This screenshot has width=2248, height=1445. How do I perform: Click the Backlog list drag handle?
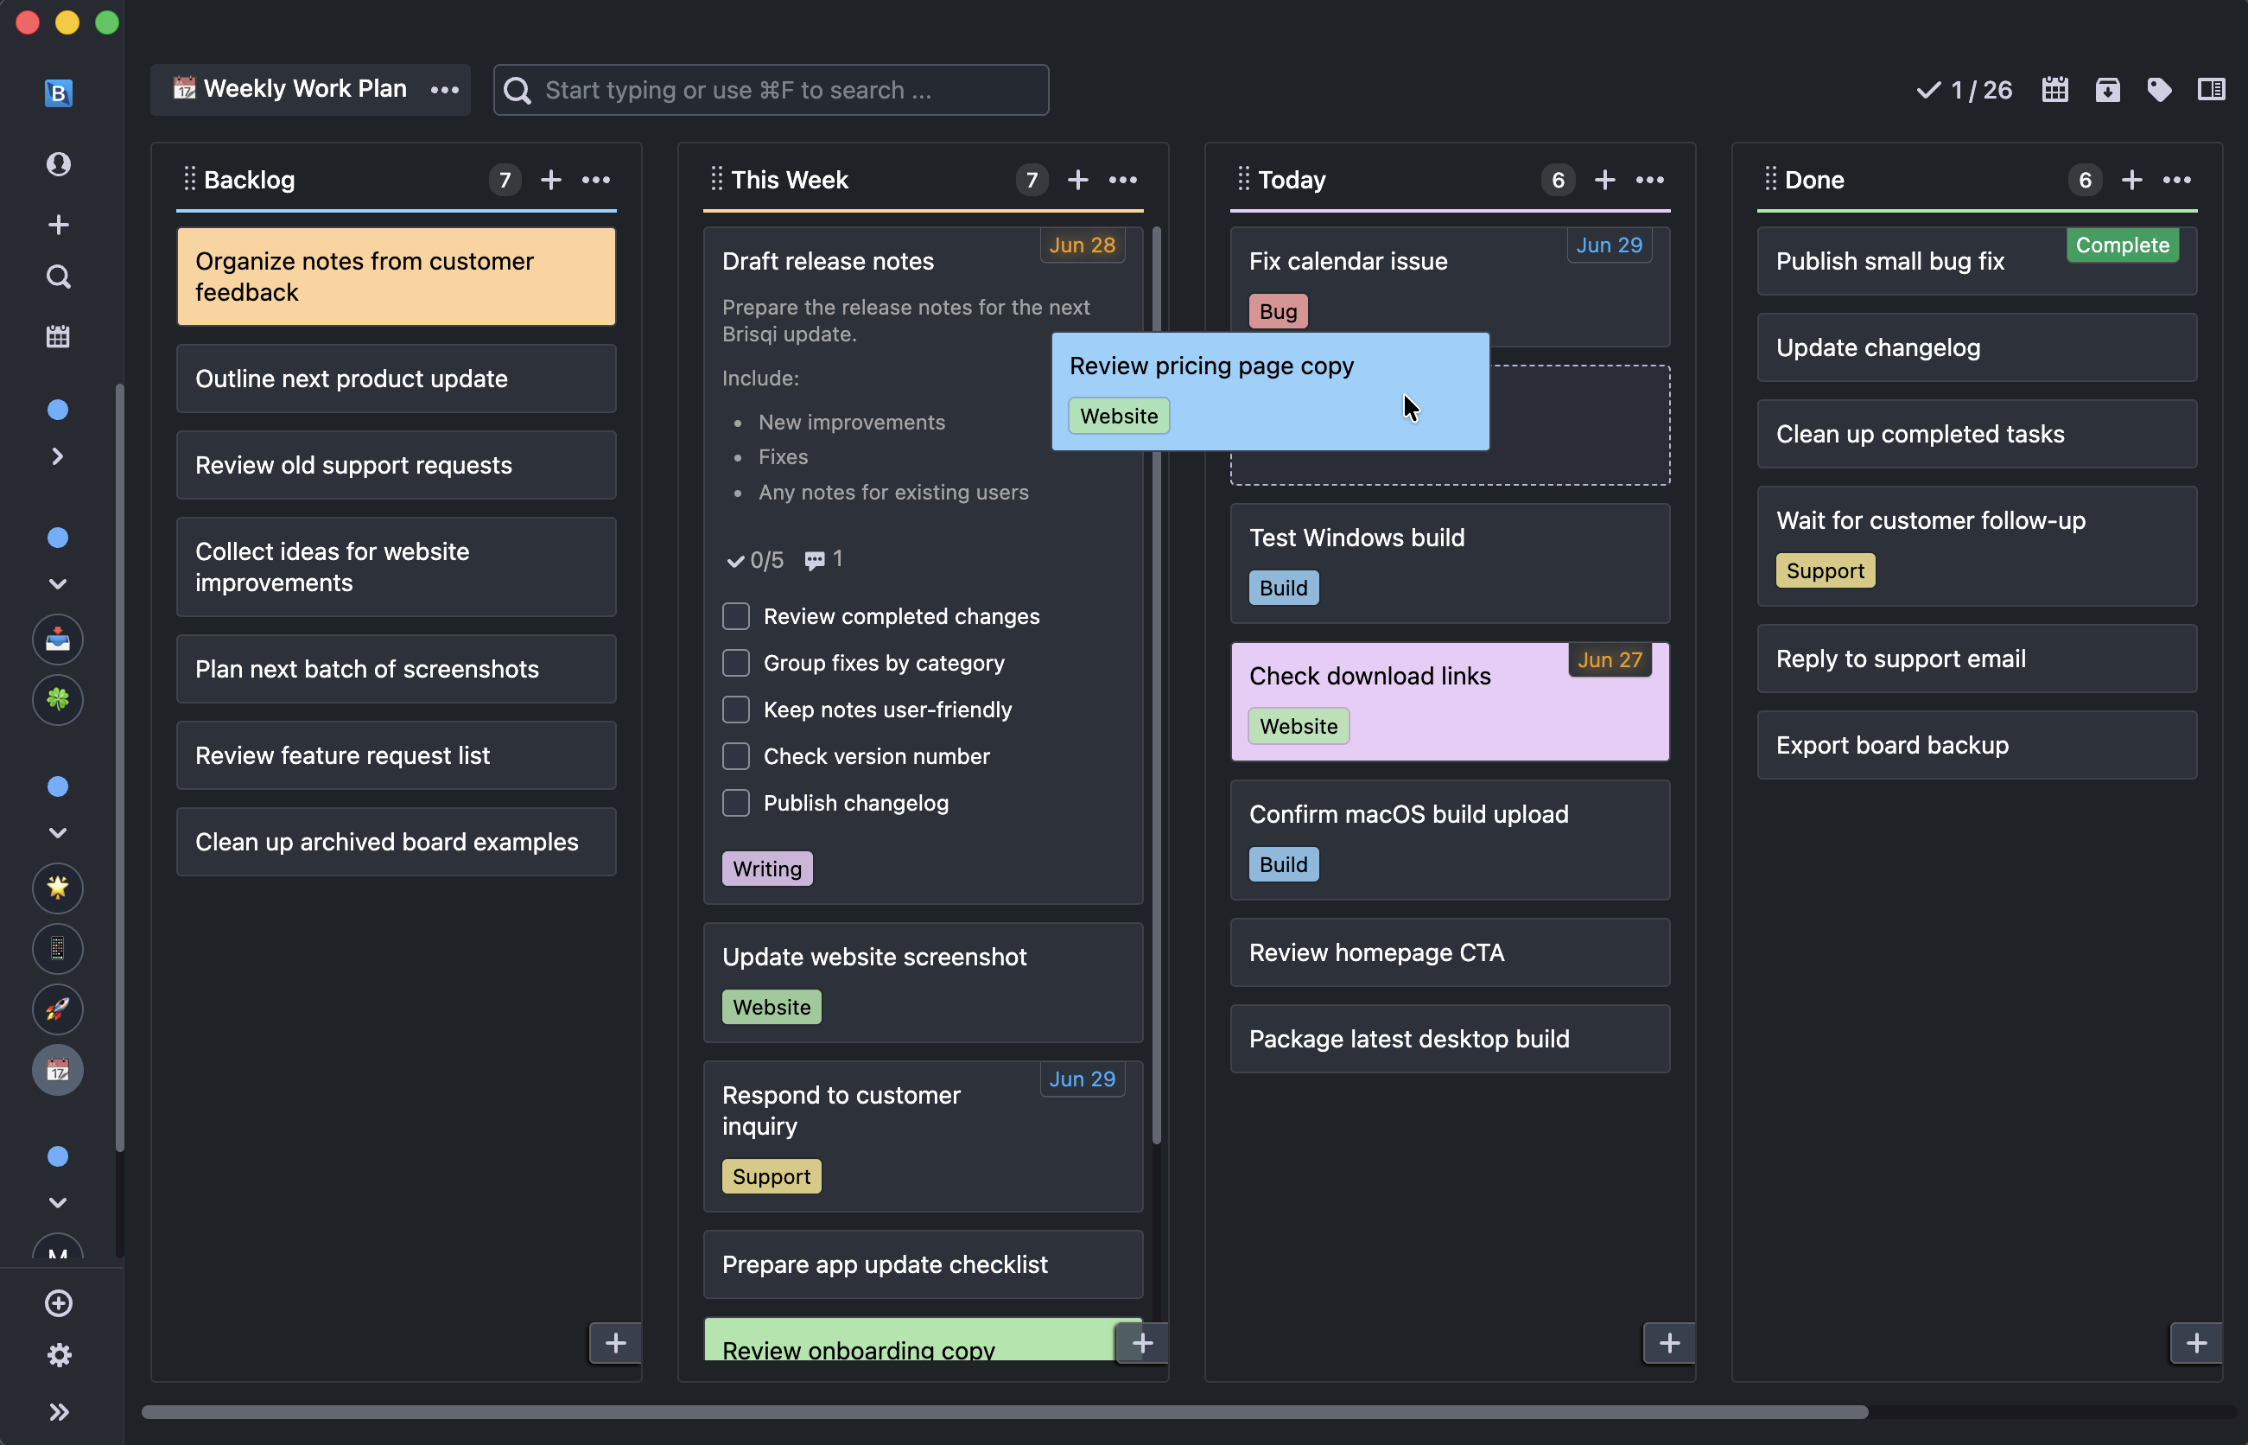tap(189, 179)
